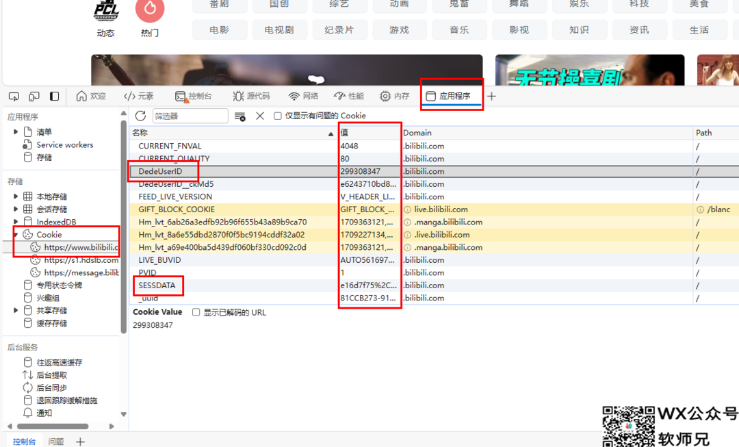Expand the 清单 manifest tree item

tap(16, 132)
